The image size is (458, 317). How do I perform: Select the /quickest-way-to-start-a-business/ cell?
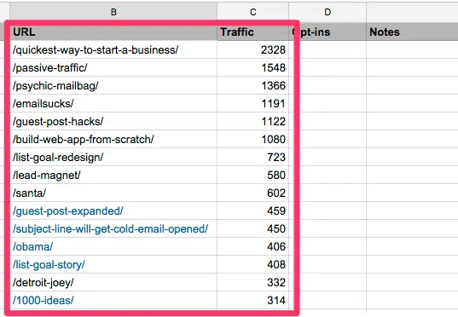pos(113,50)
